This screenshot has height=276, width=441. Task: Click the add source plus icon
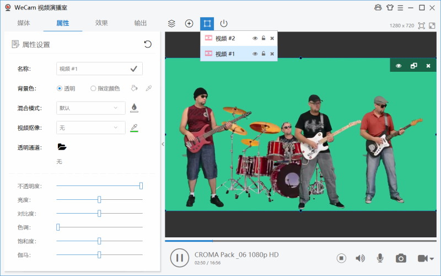coord(189,24)
